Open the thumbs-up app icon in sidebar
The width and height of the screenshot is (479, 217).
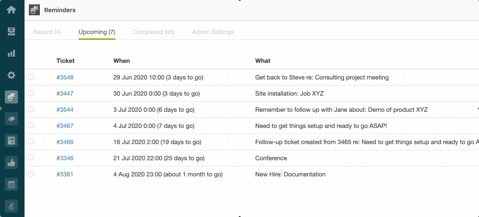point(11,162)
